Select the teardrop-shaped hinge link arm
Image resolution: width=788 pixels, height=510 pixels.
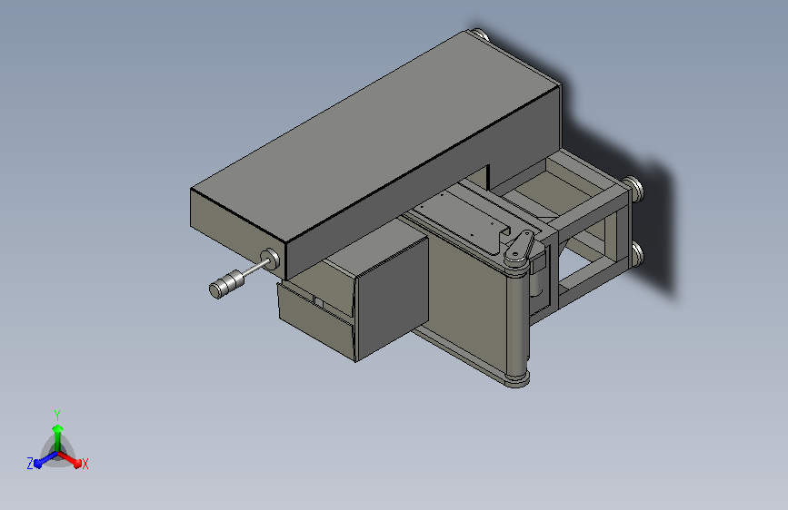pyautogui.click(x=519, y=247)
